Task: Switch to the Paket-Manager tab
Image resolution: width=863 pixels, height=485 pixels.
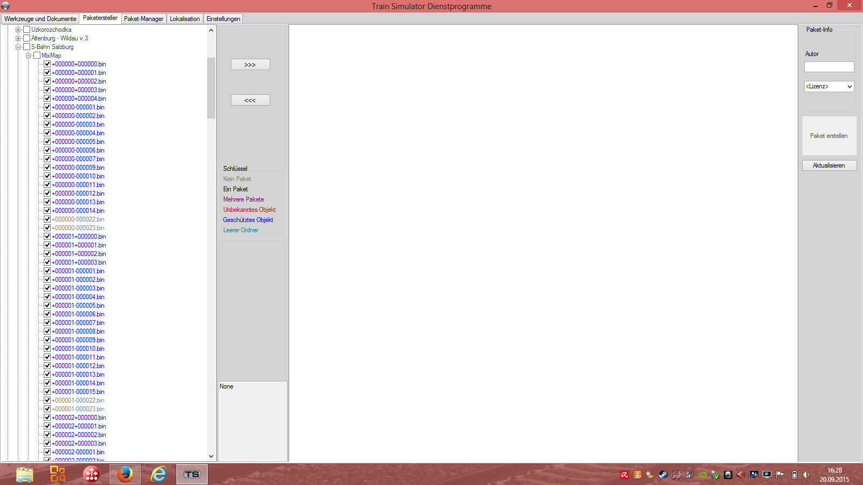Action: click(x=143, y=19)
